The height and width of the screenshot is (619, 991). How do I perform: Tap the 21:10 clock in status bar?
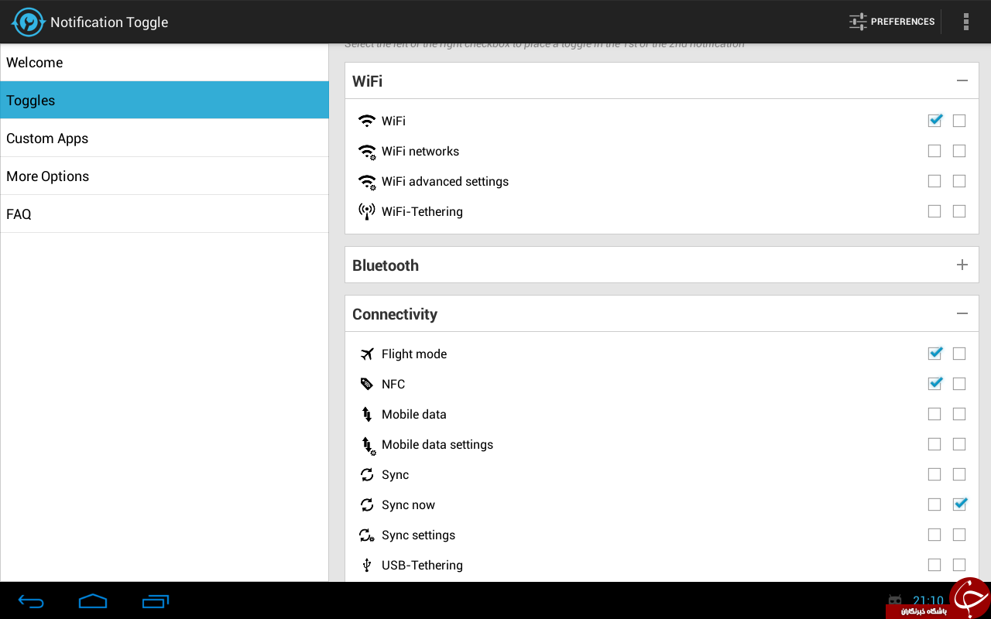click(x=928, y=600)
